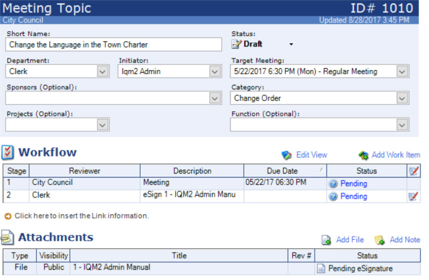
Task: Click the Draft status pencil icon
Action: pyautogui.click(x=237, y=44)
